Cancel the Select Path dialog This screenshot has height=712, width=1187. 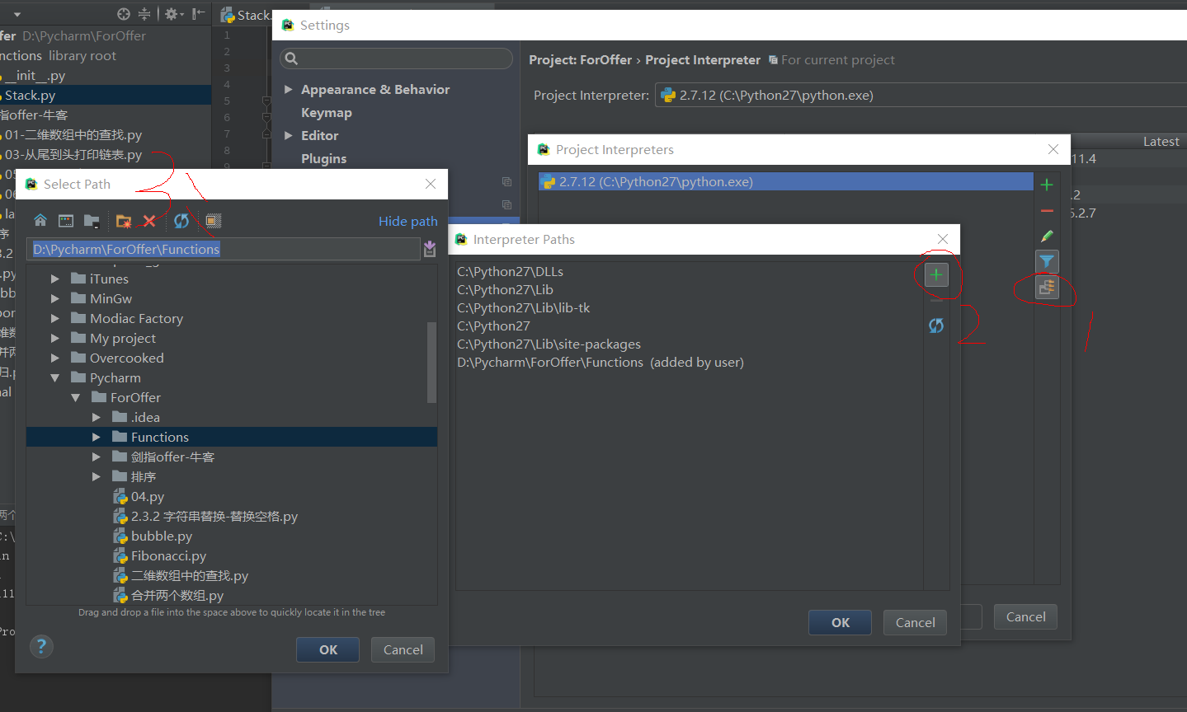tap(403, 649)
